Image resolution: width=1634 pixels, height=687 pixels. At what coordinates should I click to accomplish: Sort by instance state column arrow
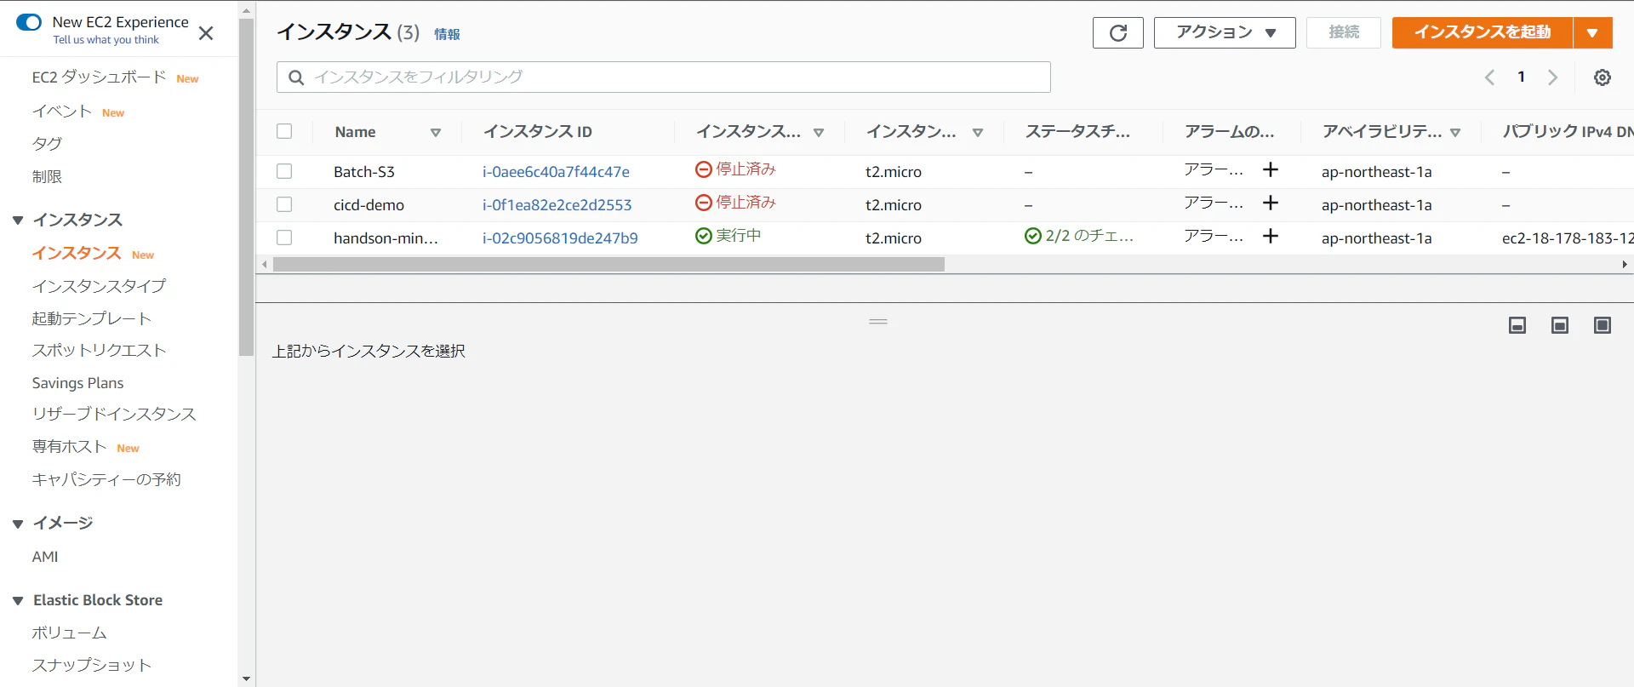pos(819,133)
